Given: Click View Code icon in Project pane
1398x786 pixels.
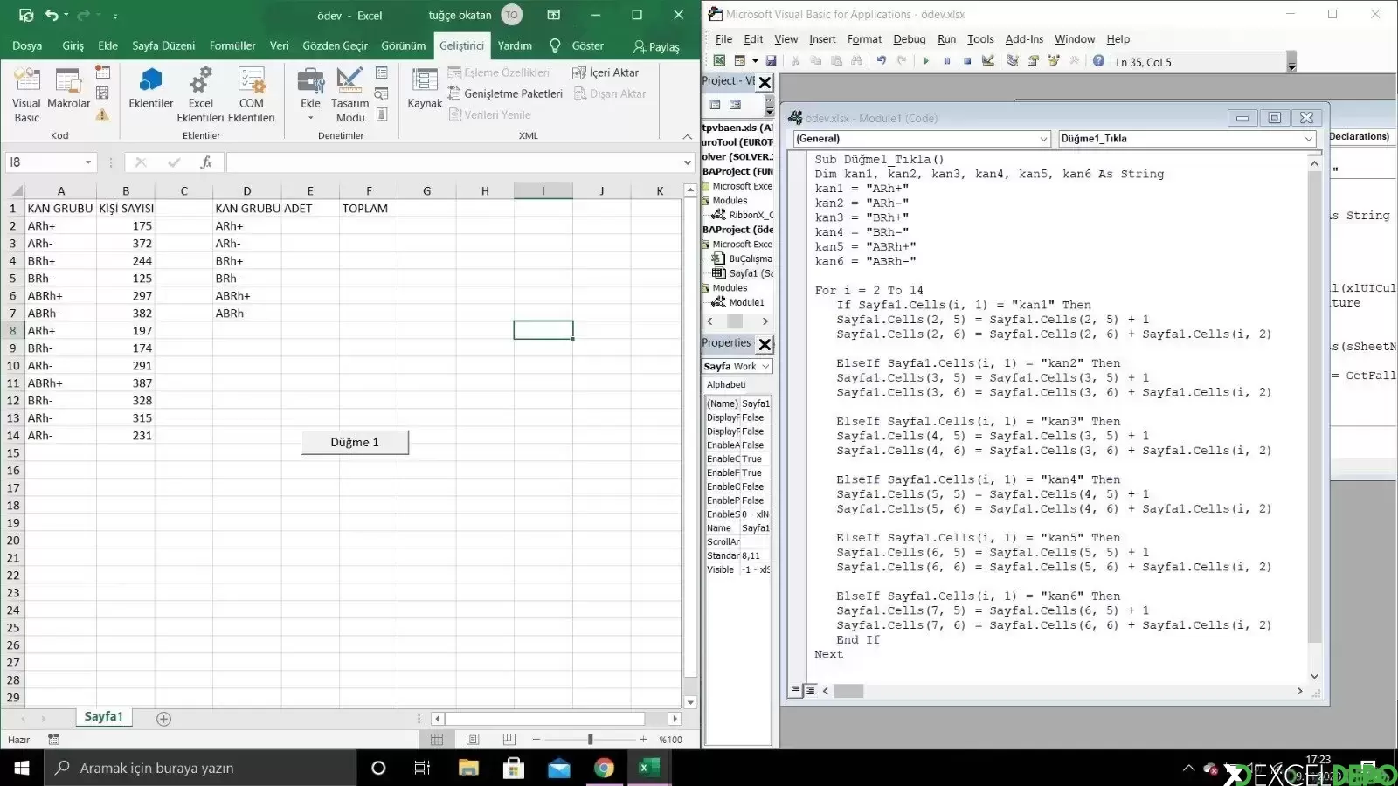Looking at the screenshot, I should 715,105.
